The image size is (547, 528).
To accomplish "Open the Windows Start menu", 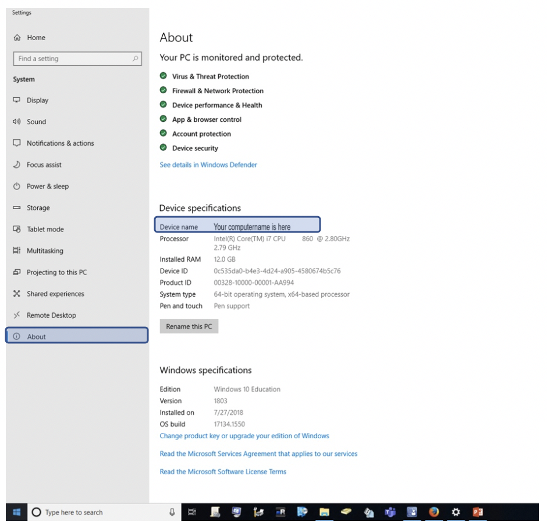I will point(16,512).
